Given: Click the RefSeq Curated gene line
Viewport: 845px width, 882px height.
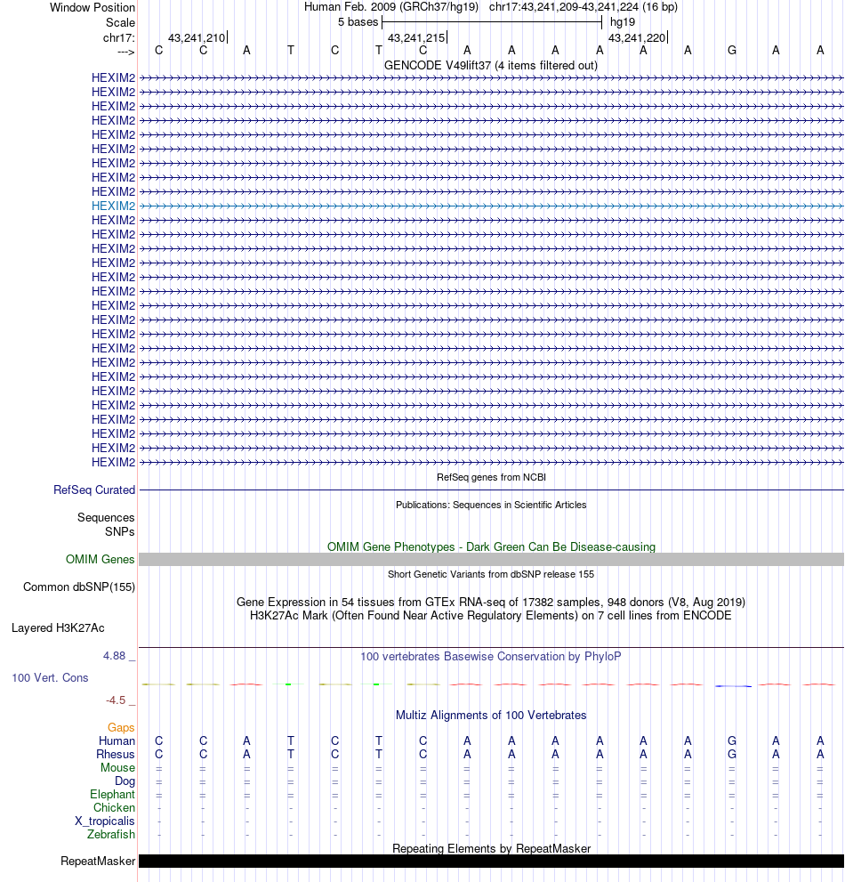Looking at the screenshot, I should point(491,490).
